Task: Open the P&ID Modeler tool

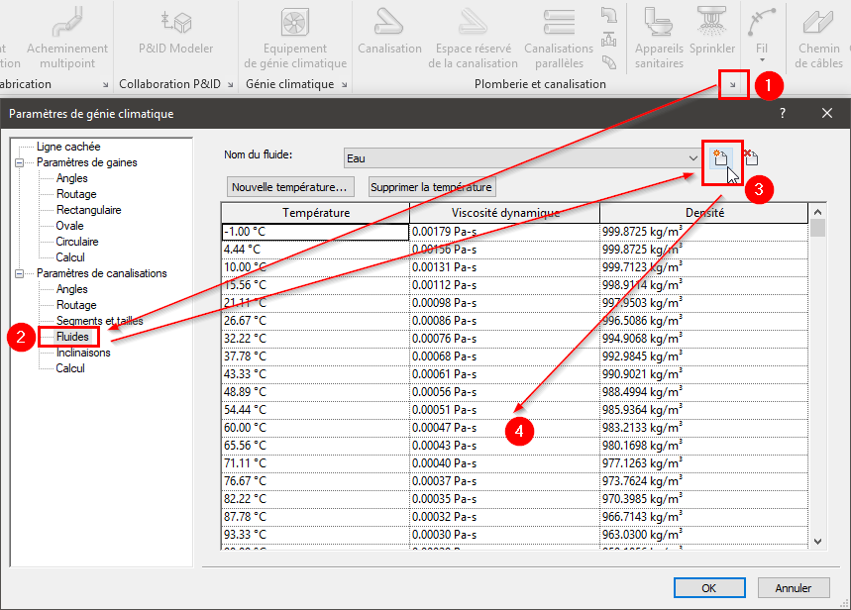Action: click(x=175, y=24)
